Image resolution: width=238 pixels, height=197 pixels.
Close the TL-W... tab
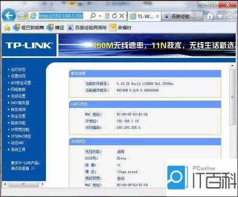157,16
